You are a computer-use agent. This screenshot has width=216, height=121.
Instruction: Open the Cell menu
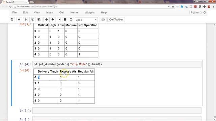62,12
